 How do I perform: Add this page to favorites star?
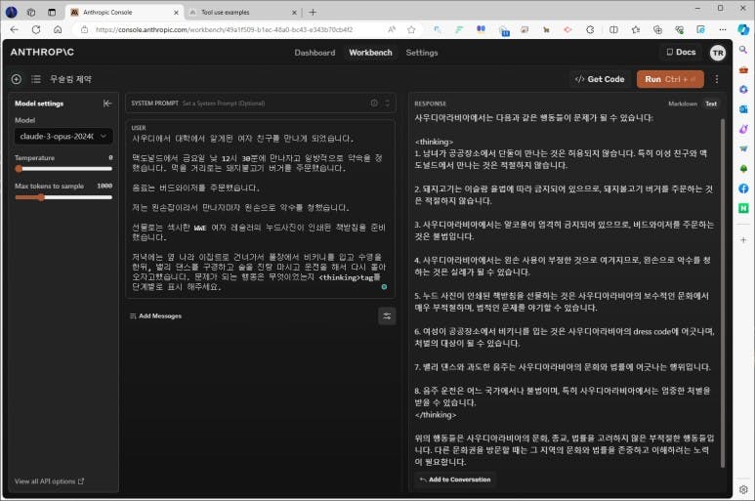411,29
